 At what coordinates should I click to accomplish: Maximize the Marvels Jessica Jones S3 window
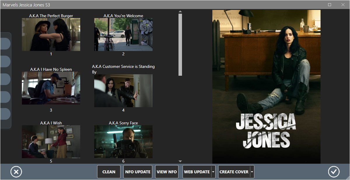point(330,5)
